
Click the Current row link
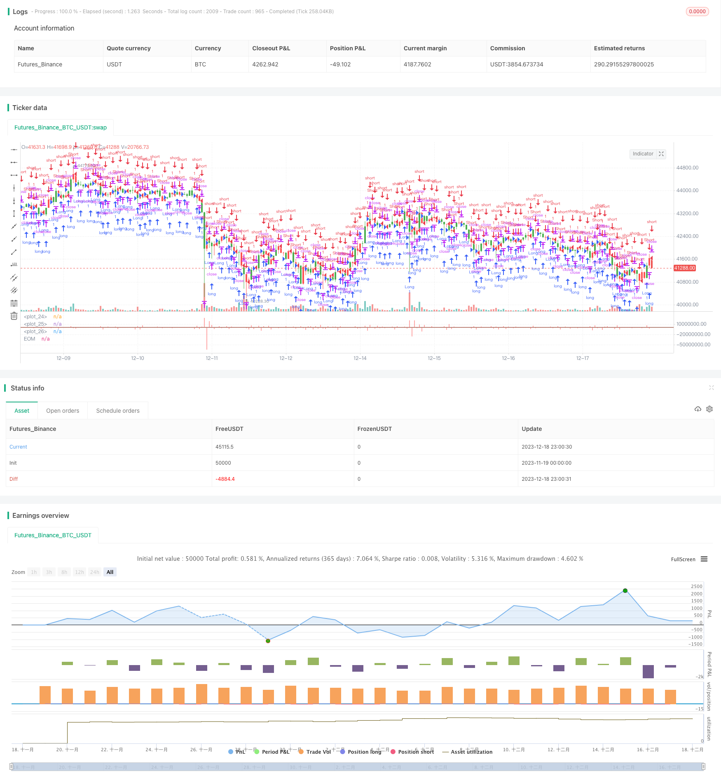click(18, 447)
